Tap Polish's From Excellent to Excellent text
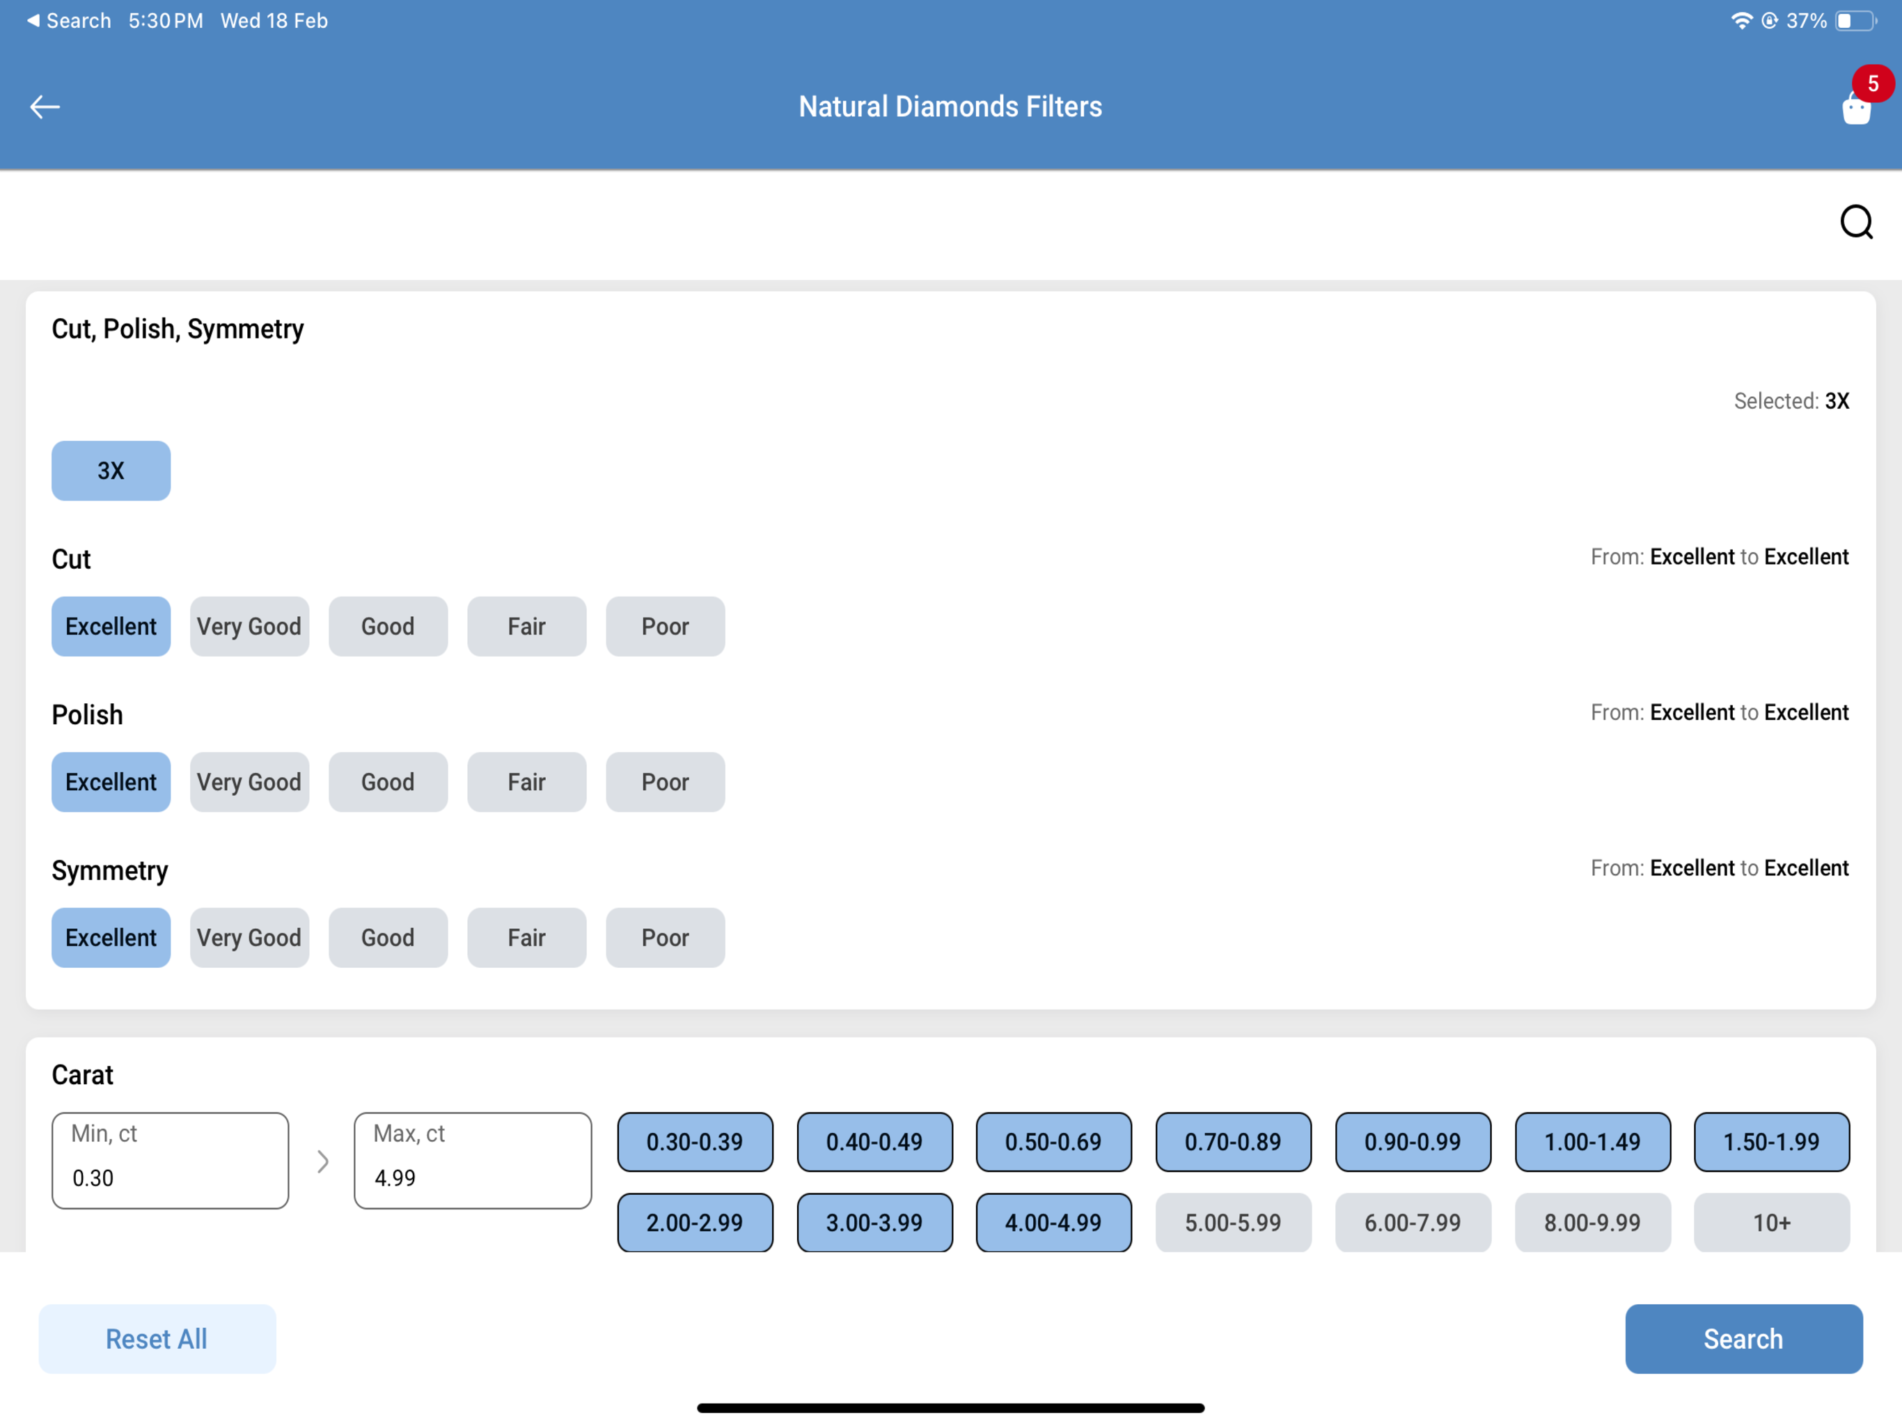 [x=1719, y=712]
